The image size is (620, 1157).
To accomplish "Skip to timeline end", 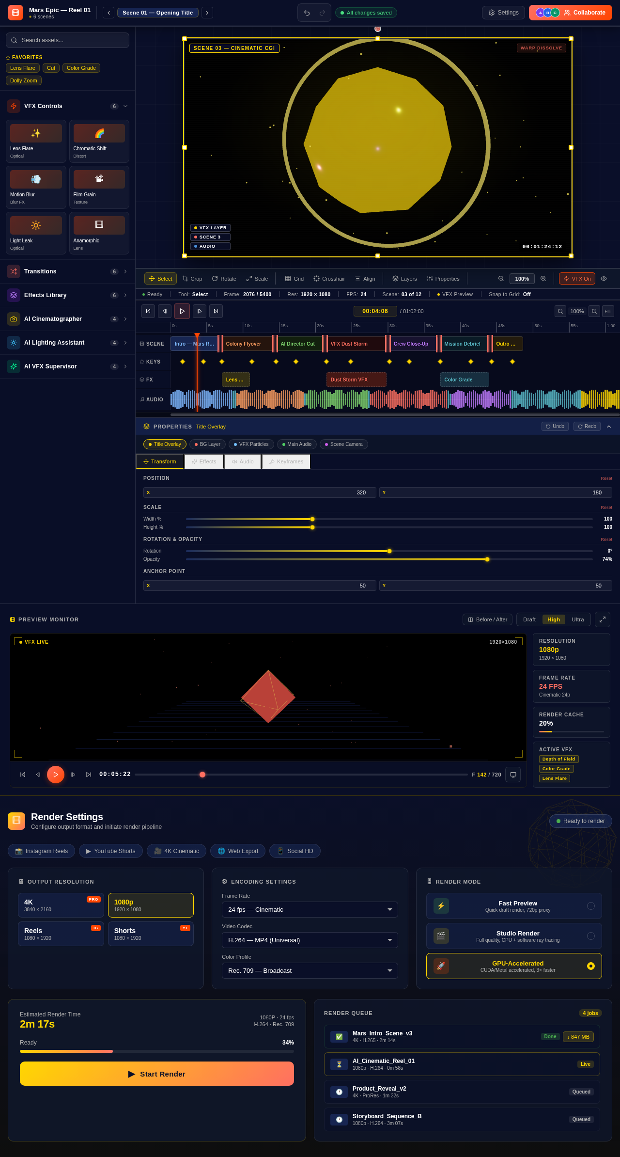I will [x=216, y=311].
